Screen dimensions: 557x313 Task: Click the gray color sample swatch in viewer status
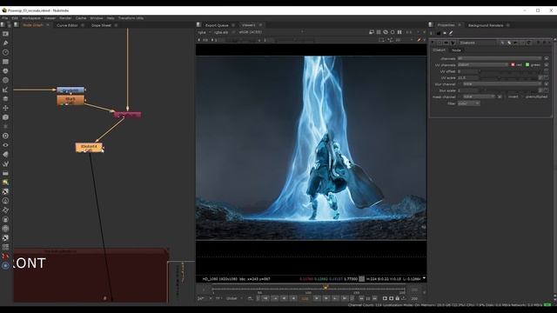click(362, 279)
